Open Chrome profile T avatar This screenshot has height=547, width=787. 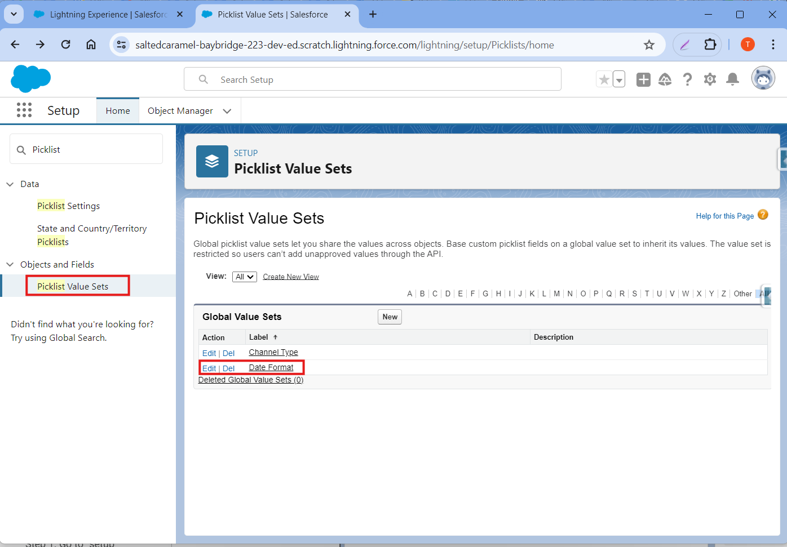[x=748, y=45]
